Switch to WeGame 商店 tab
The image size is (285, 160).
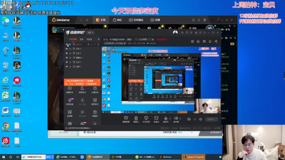118,20
